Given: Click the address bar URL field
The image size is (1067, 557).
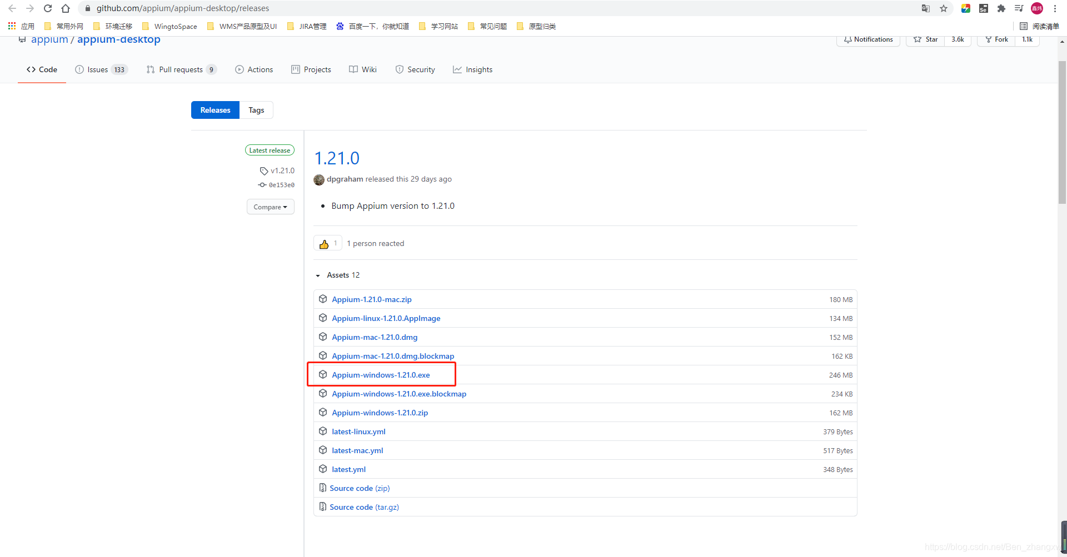Looking at the screenshot, I should pos(500,8).
